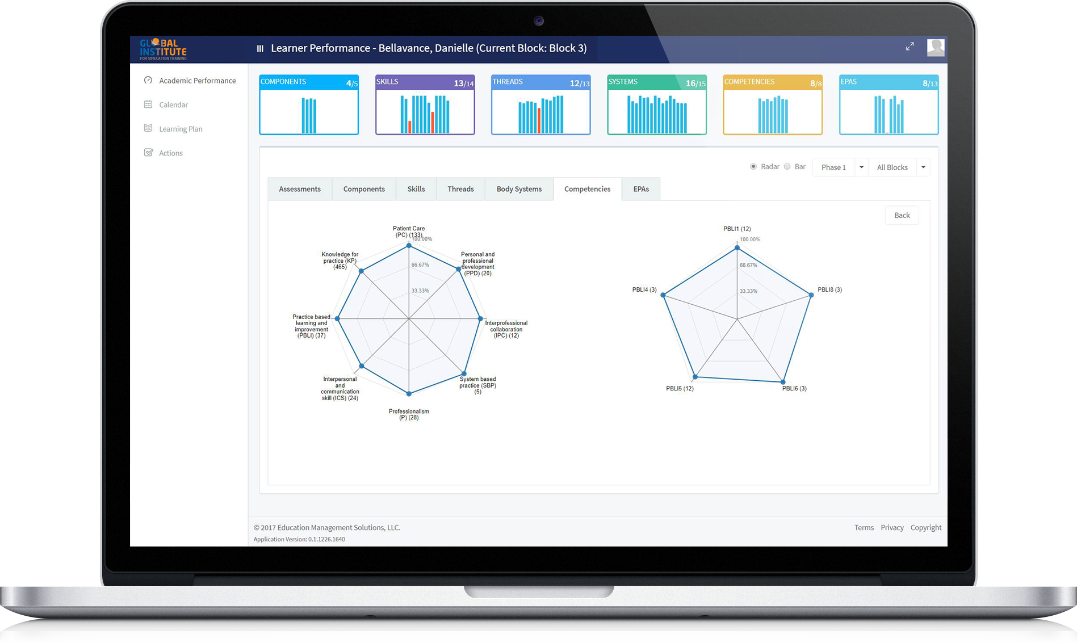The image size is (1077, 643).
Task: Open the EPAs tab
Action: tap(640, 189)
